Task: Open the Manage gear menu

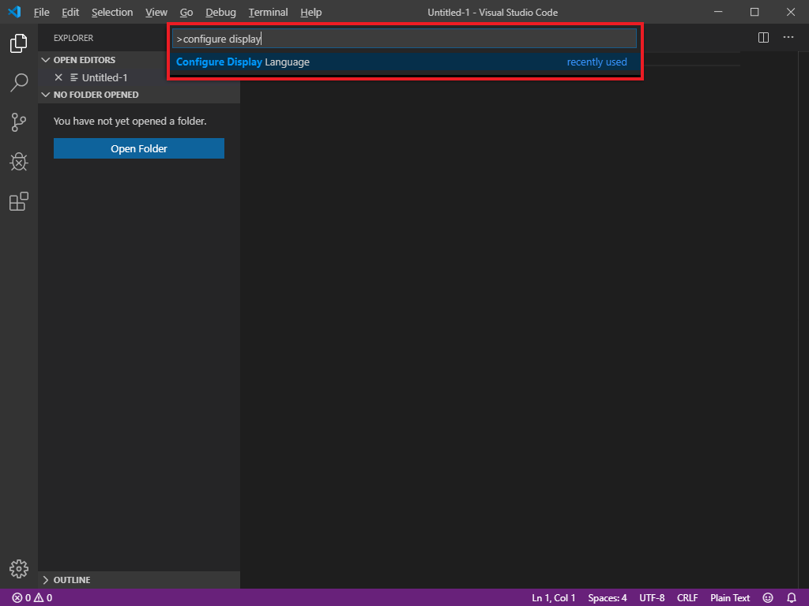Action: point(19,569)
